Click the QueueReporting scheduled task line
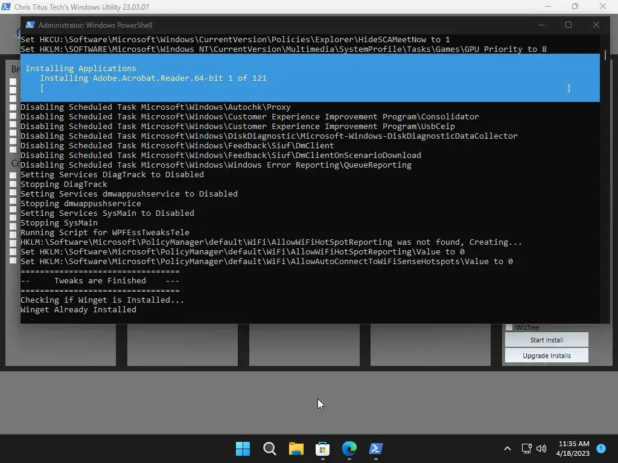This screenshot has height=463, width=618. (216, 165)
